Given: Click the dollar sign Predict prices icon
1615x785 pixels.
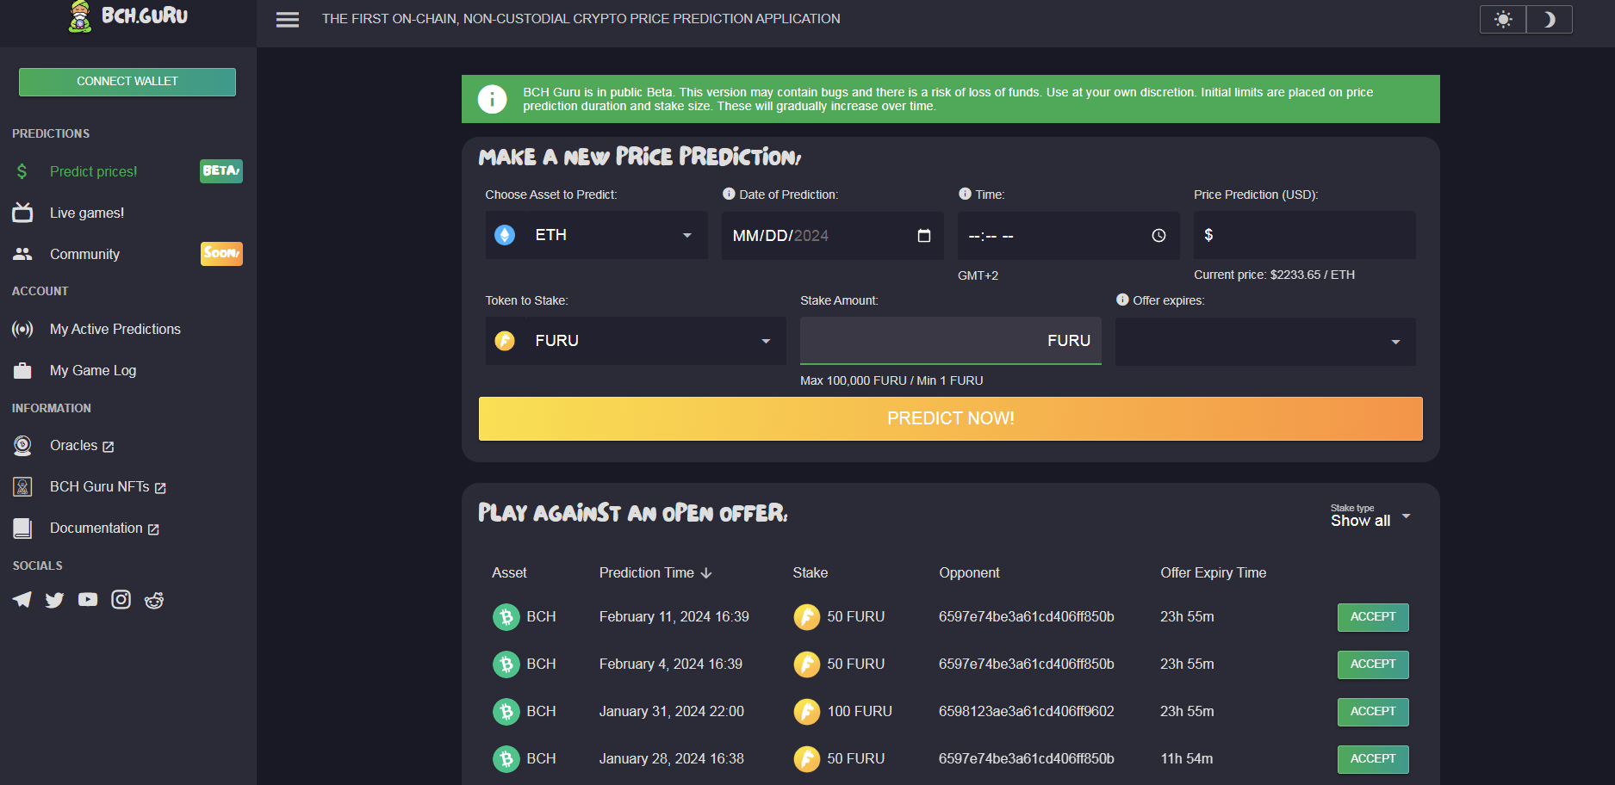Looking at the screenshot, I should (x=22, y=171).
